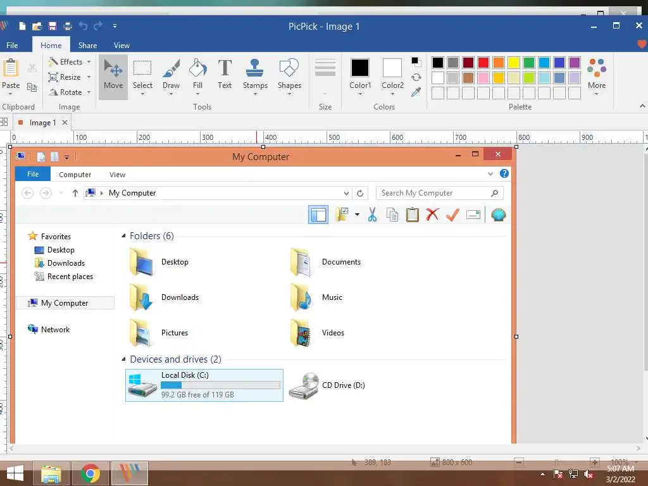Viewport: 648px width, 486px height.
Task: Open the Effects dropdown
Action: pos(70,61)
